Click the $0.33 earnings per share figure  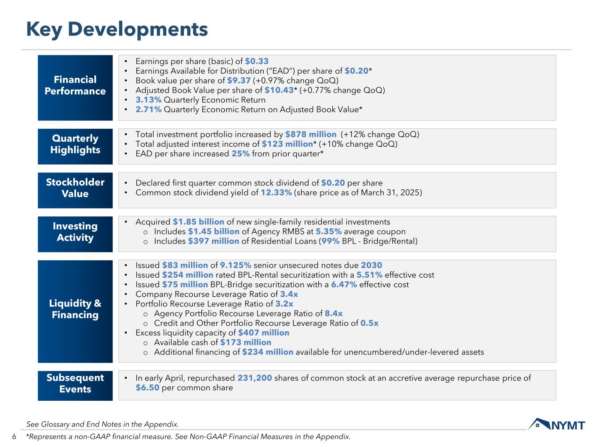257,62
